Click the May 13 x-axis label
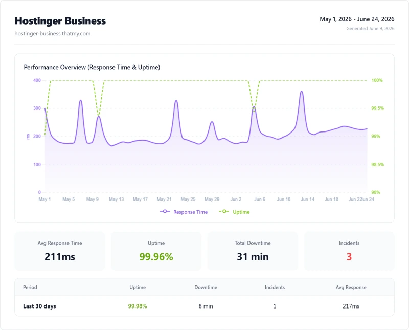The image size is (409, 330). (x=117, y=199)
